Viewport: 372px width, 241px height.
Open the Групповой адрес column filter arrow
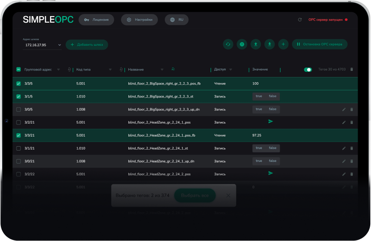(58, 70)
